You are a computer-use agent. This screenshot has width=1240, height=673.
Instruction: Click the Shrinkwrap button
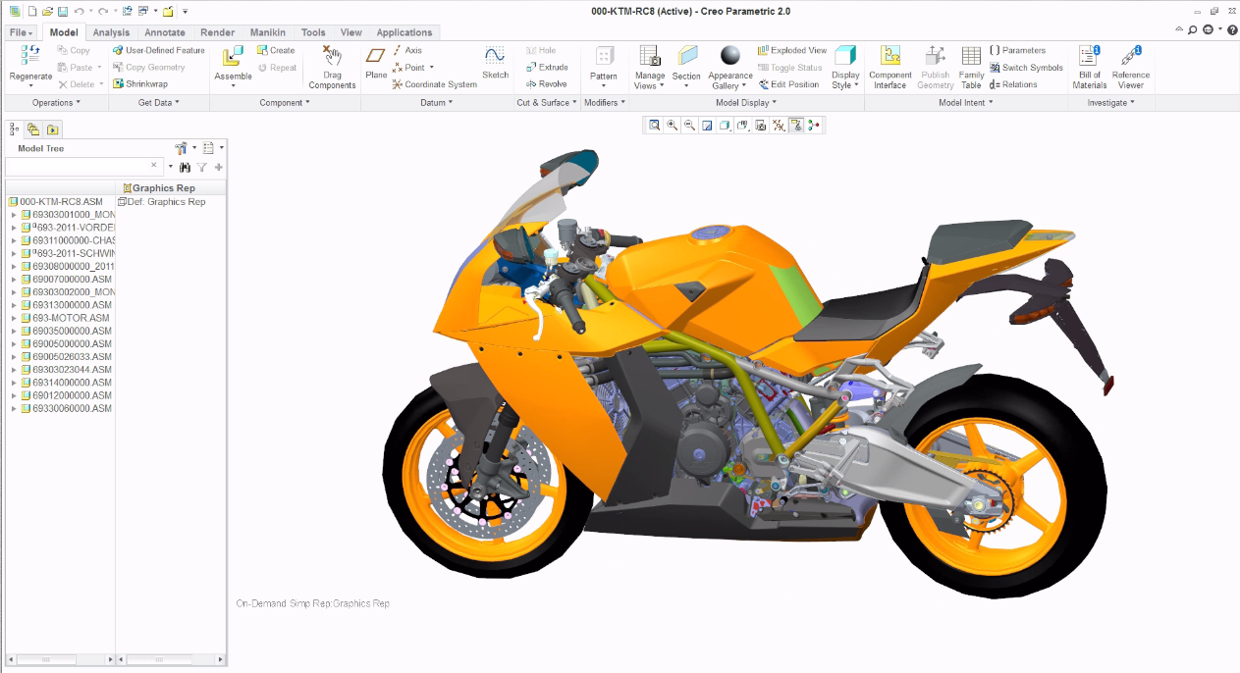point(140,84)
